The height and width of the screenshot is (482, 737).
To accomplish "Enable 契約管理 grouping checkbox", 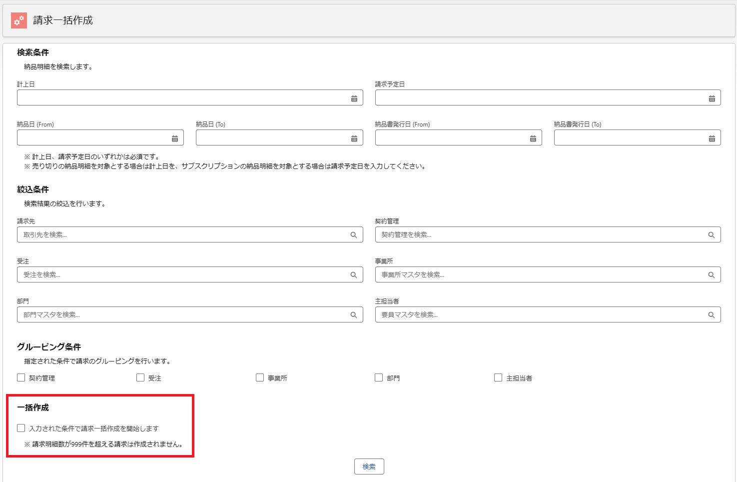I will pos(21,377).
